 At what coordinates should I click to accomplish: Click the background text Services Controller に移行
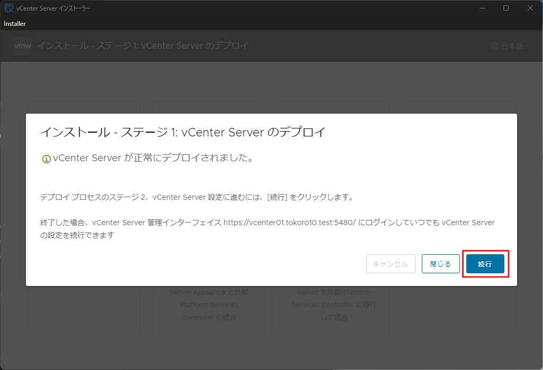coord(334,304)
